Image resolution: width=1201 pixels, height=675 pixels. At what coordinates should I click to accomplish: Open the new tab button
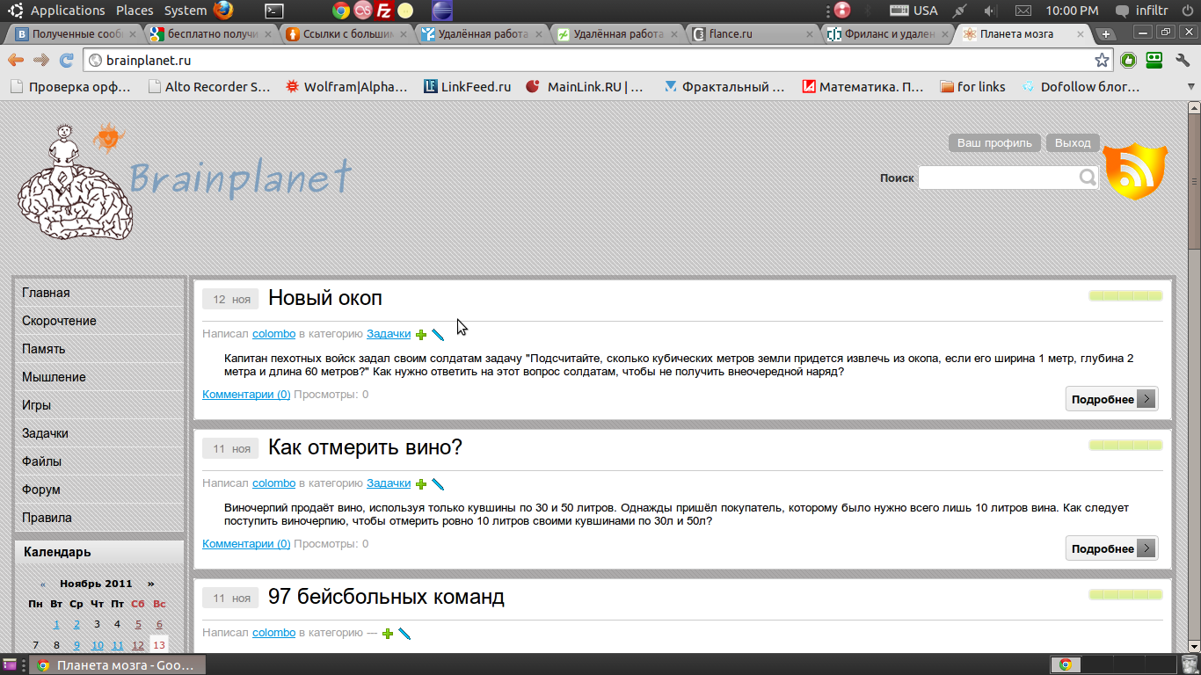1106,34
